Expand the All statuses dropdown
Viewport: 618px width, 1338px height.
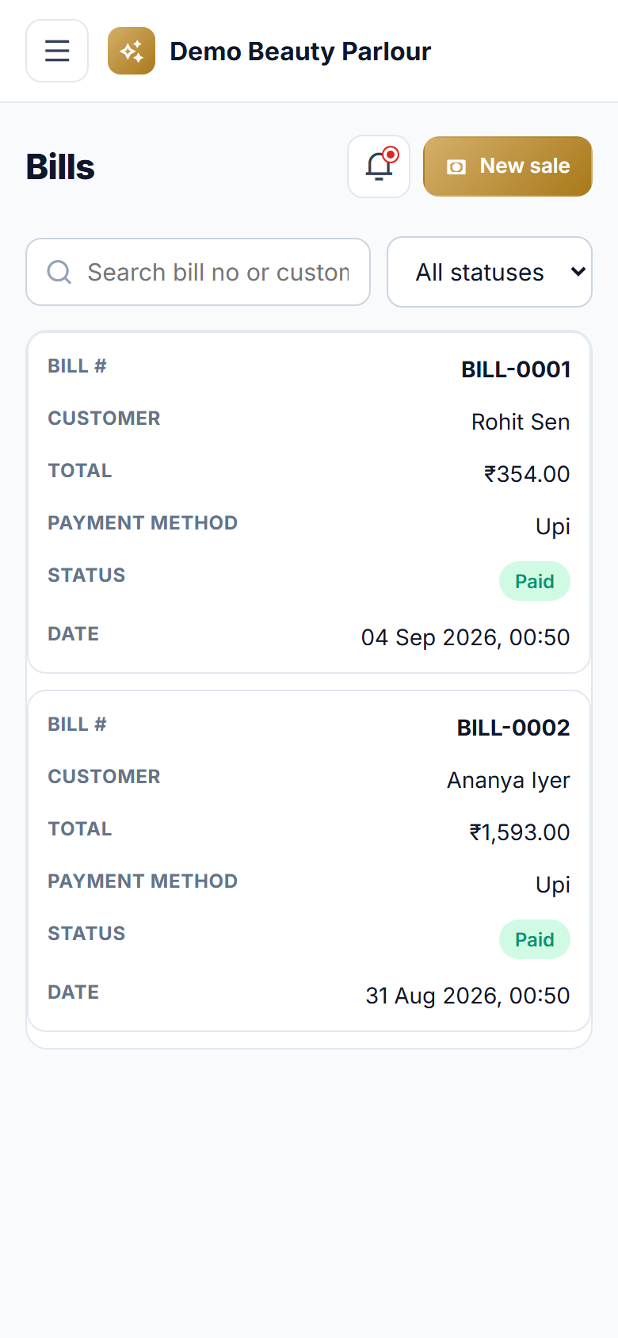pos(490,272)
